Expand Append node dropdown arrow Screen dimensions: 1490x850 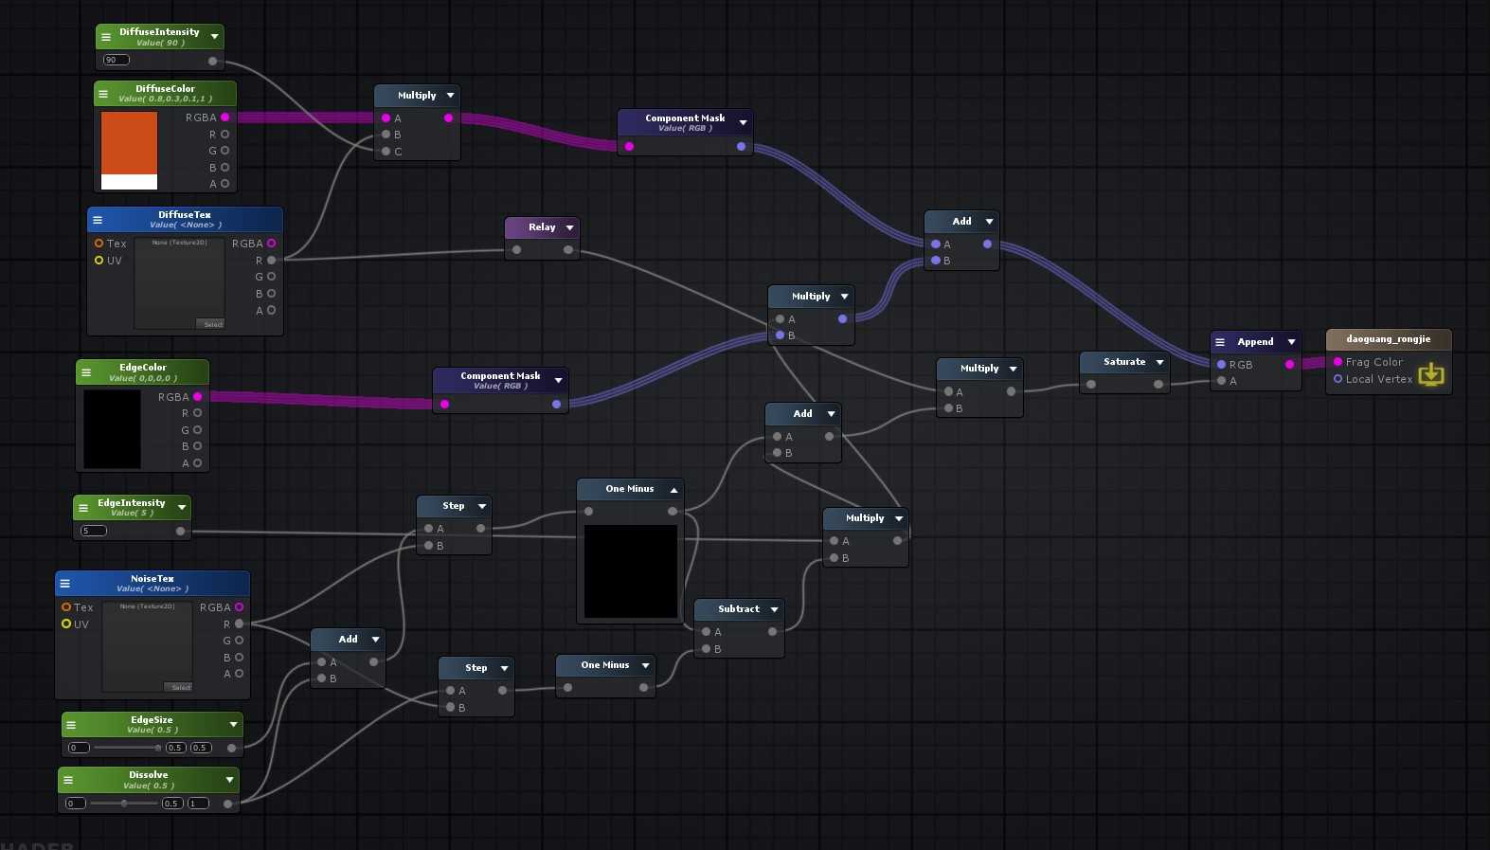pos(1291,342)
